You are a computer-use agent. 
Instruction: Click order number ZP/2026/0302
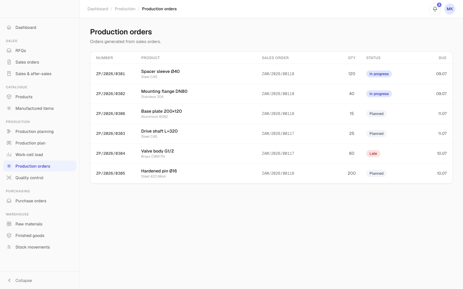(x=111, y=94)
